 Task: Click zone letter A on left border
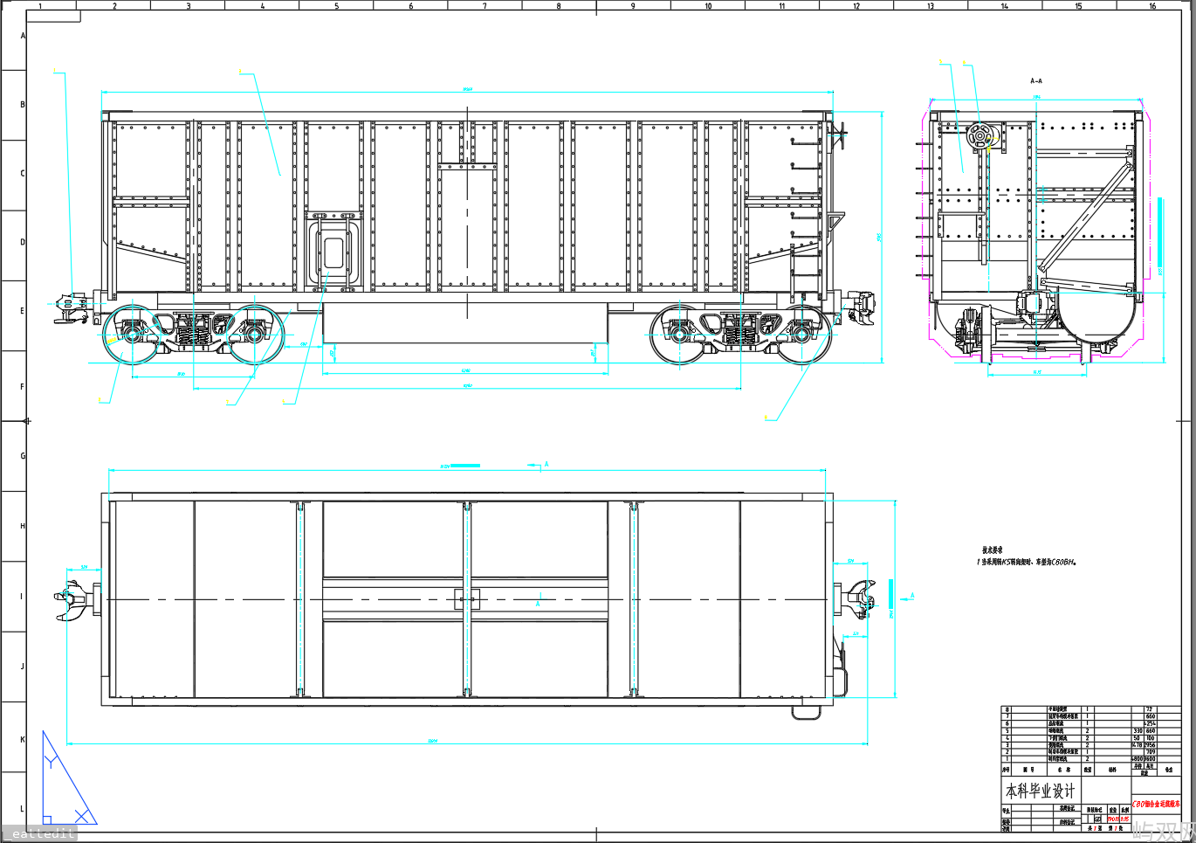[23, 36]
